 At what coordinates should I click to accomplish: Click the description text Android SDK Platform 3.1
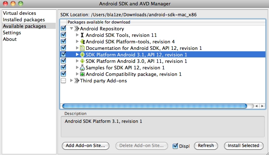coord(103,121)
